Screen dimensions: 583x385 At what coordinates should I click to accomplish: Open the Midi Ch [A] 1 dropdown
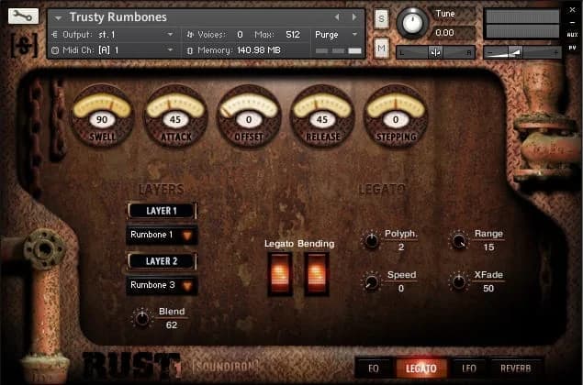[x=114, y=50]
